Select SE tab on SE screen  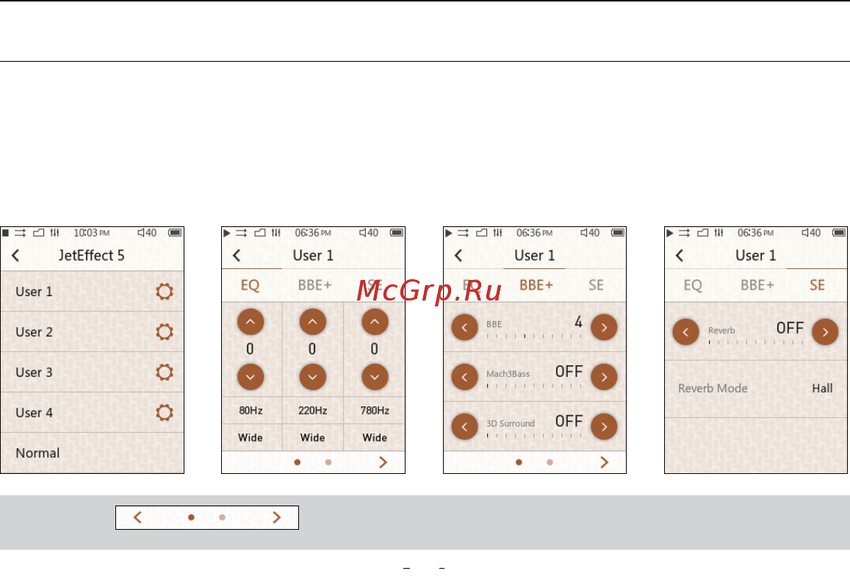[x=818, y=285]
